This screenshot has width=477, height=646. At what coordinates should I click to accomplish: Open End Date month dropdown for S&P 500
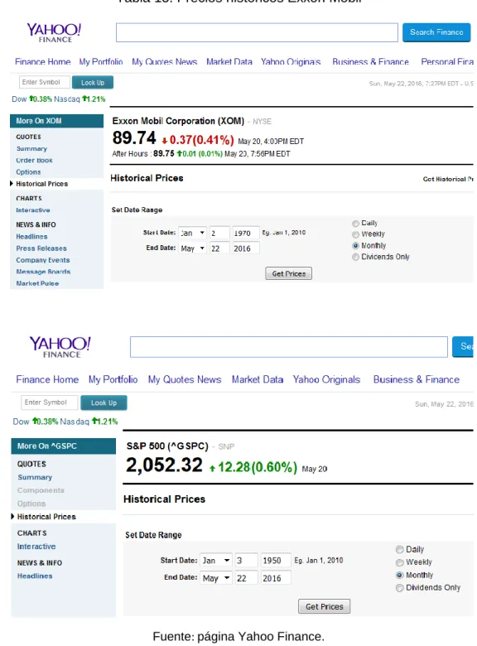(216, 578)
